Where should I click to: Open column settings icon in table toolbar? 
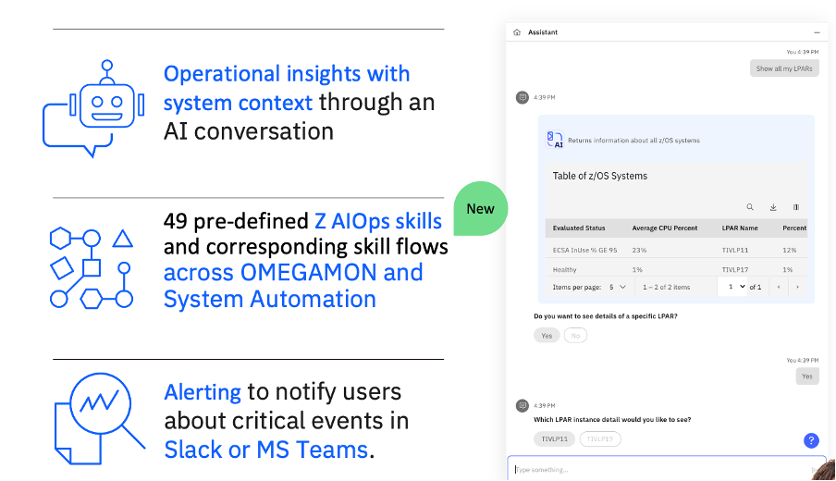pos(796,207)
